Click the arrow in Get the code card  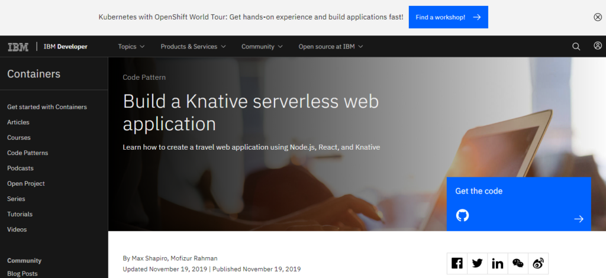point(579,219)
